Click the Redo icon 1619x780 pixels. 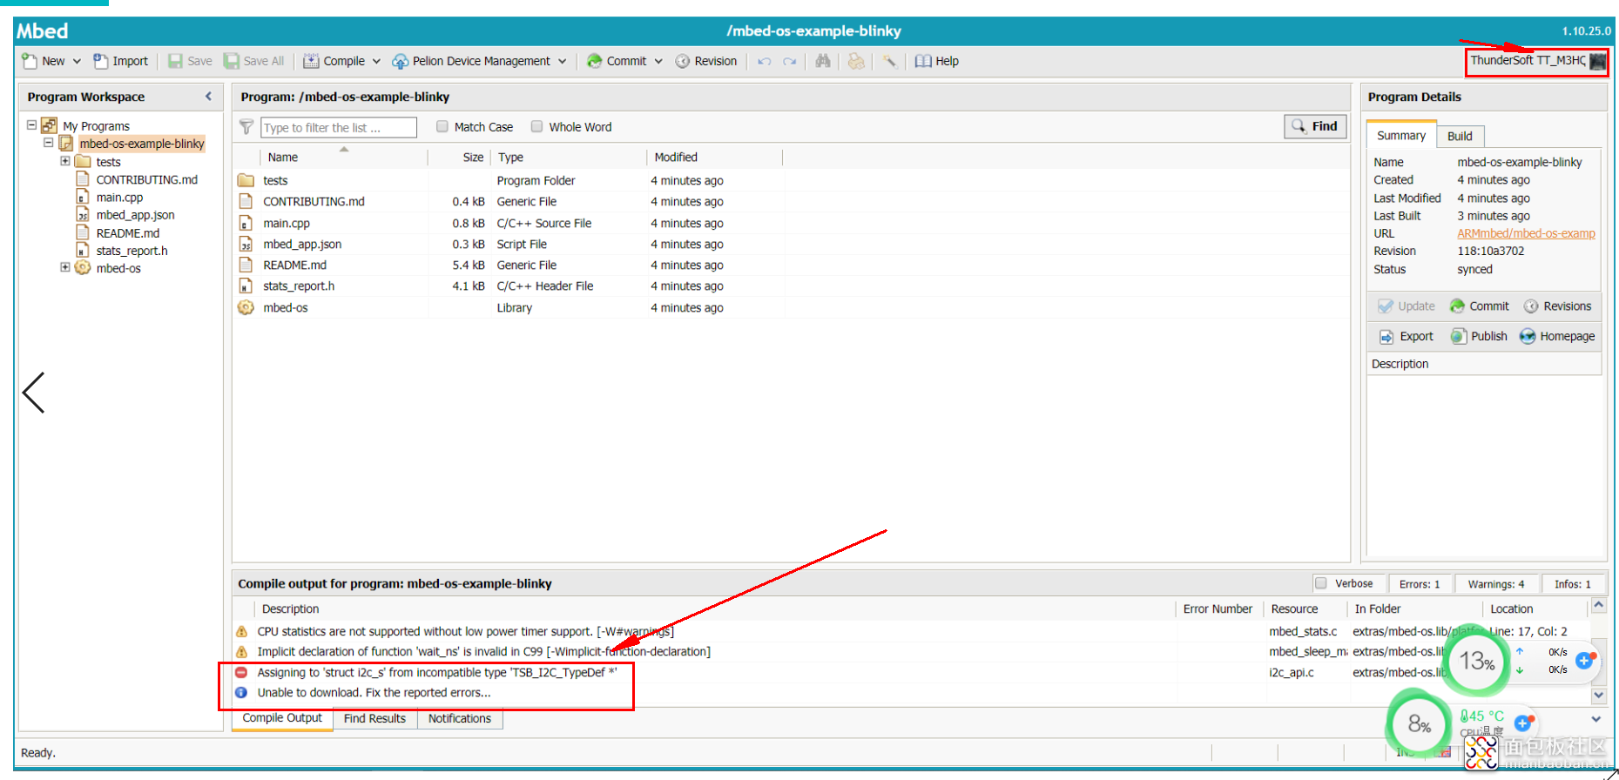tap(790, 61)
